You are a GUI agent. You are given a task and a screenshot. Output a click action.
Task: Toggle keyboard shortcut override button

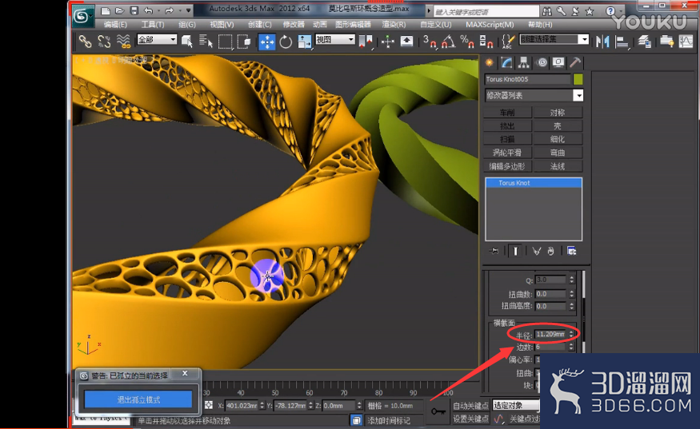point(406,42)
